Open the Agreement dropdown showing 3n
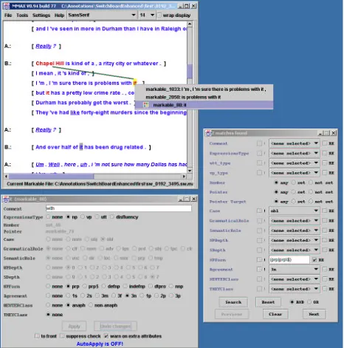344x348 pixels. click(295, 270)
